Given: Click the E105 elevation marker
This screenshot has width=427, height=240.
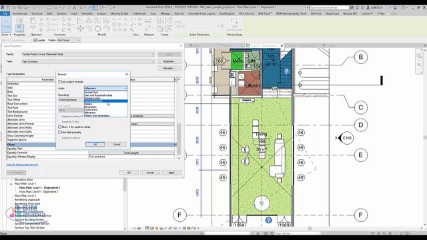Looking at the screenshot, I should click(347, 138).
